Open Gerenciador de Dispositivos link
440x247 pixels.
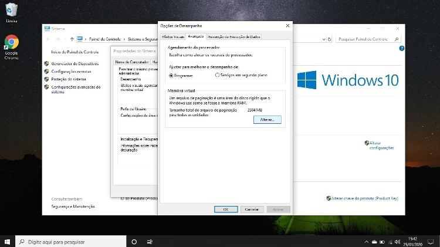coord(75,64)
